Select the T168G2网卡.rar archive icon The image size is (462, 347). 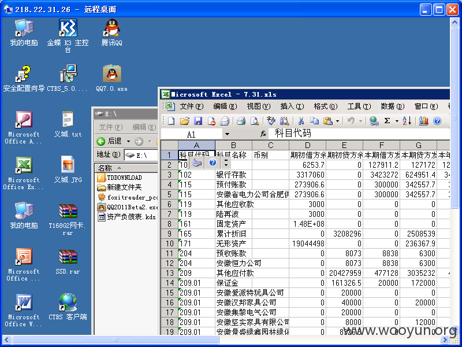click(68, 220)
